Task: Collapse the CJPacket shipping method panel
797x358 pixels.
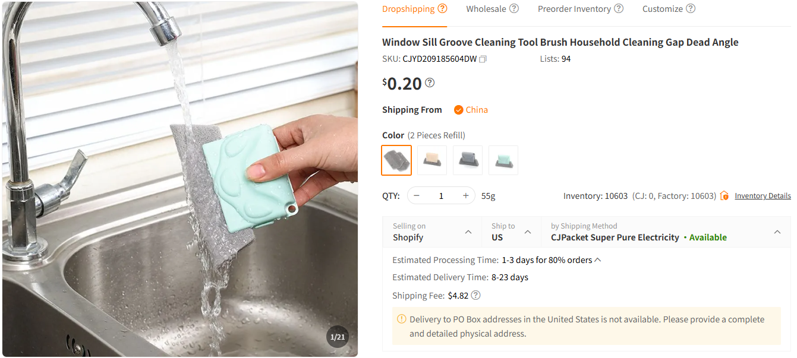Action: click(x=777, y=232)
